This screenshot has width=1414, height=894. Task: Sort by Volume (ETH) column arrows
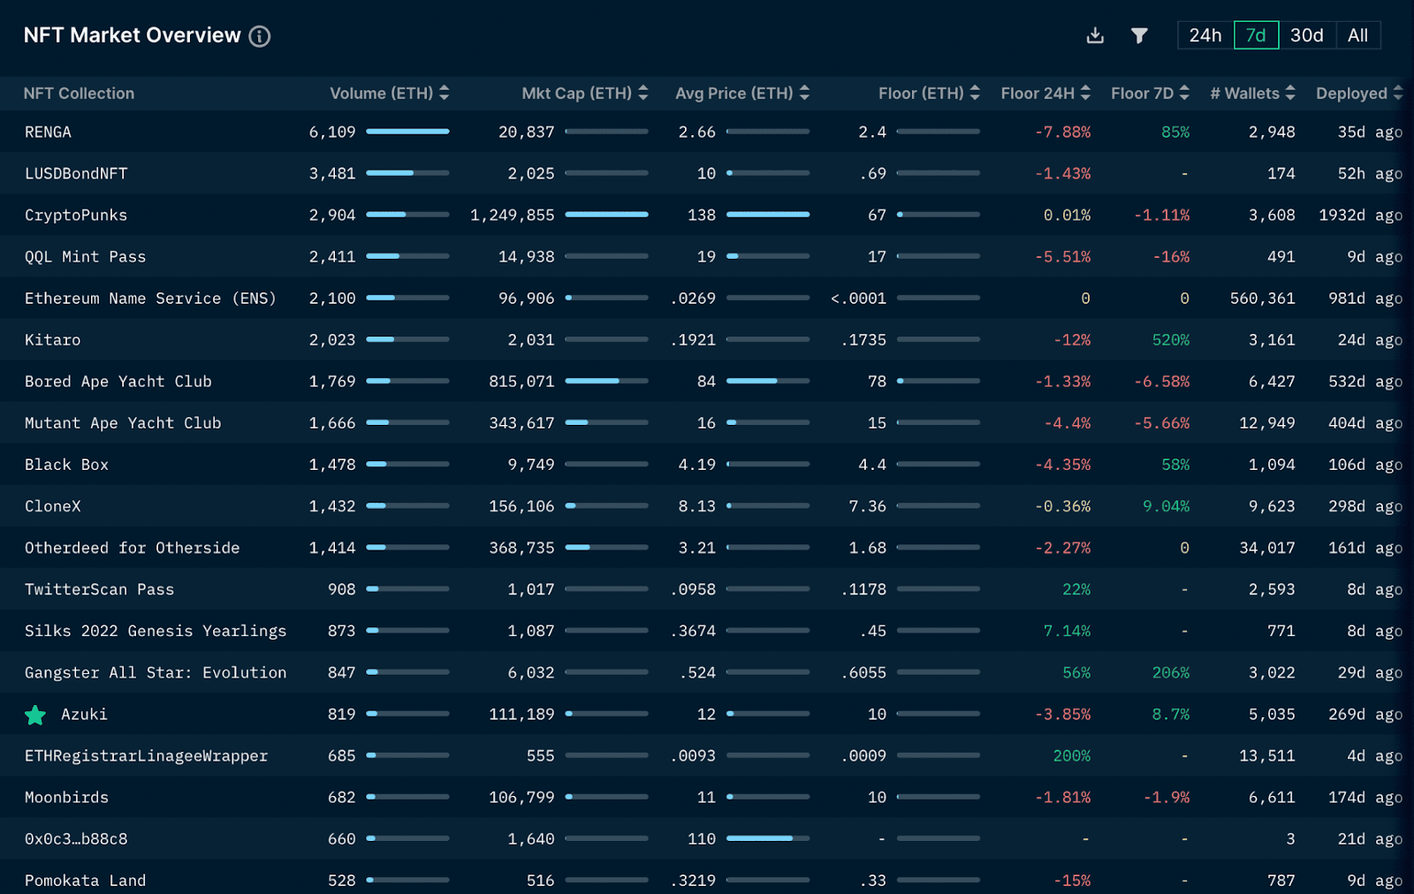(445, 93)
